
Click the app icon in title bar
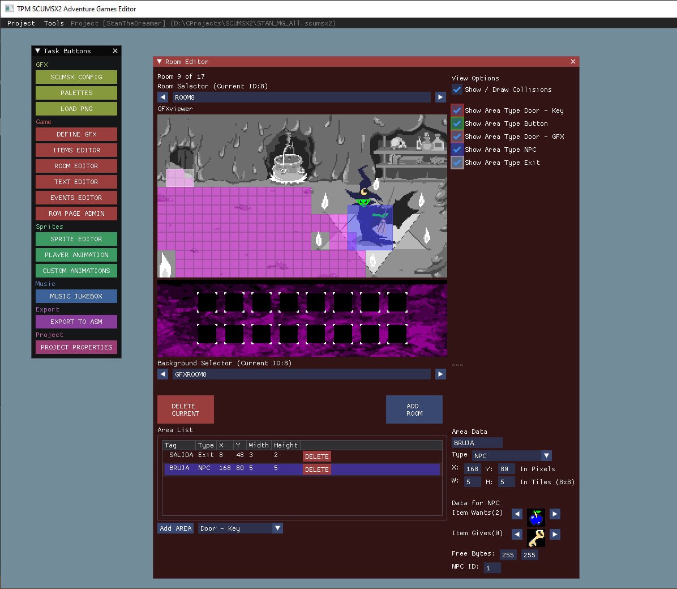pos(9,8)
